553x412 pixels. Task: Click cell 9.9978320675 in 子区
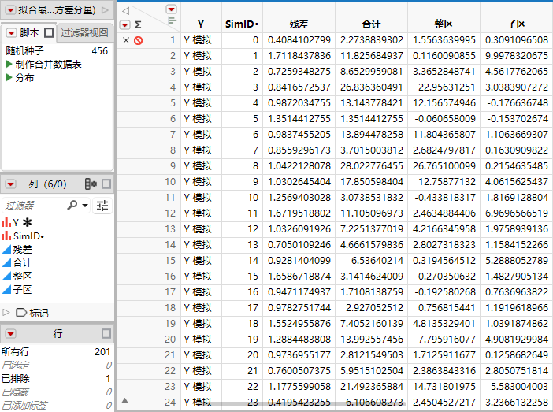click(516, 56)
